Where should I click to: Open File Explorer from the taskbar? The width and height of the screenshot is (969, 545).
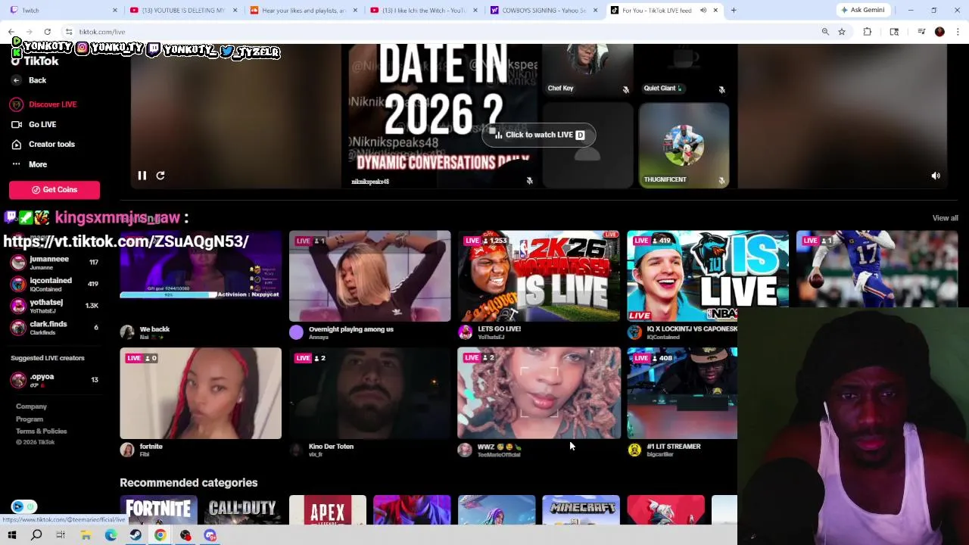[86, 535]
